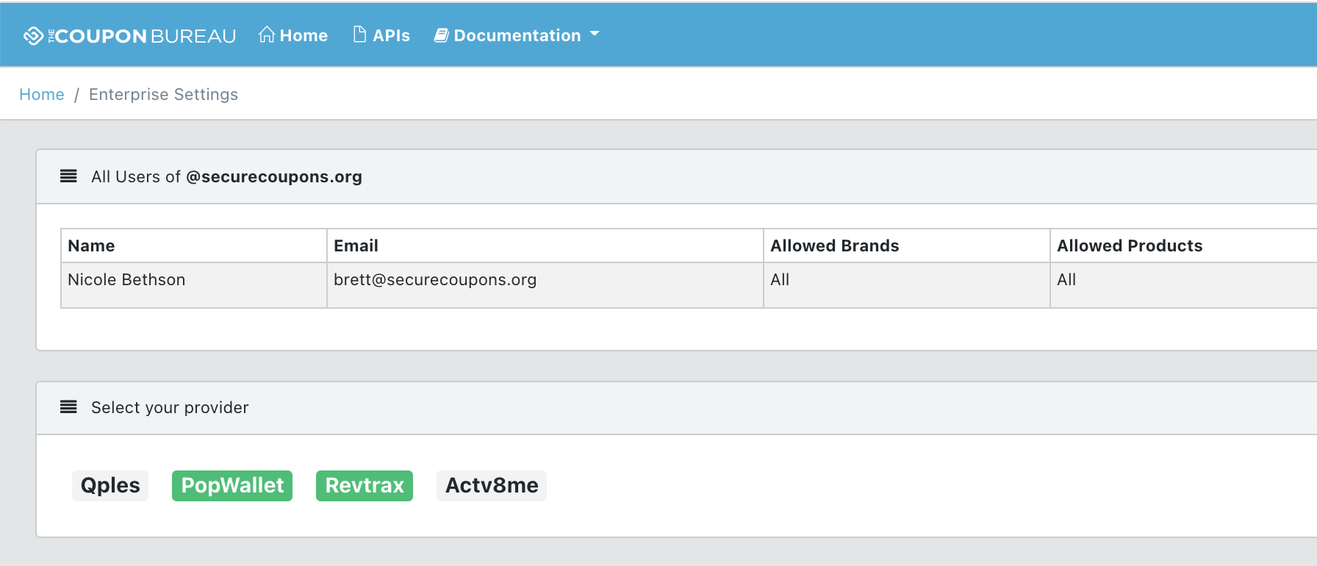The width and height of the screenshot is (1317, 566).
Task: Open the Documentation menu
Action: tap(517, 35)
